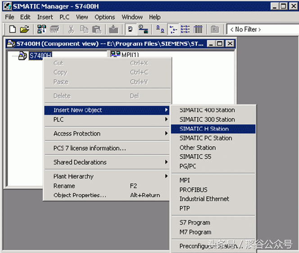Viewport: 299px width, 253px height.
Task: Select the MPI(1) object
Action: click(x=130, y=55)
